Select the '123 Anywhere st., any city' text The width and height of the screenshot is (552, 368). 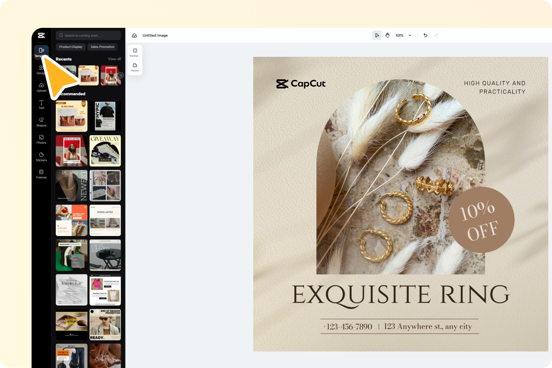pos(428,327)
